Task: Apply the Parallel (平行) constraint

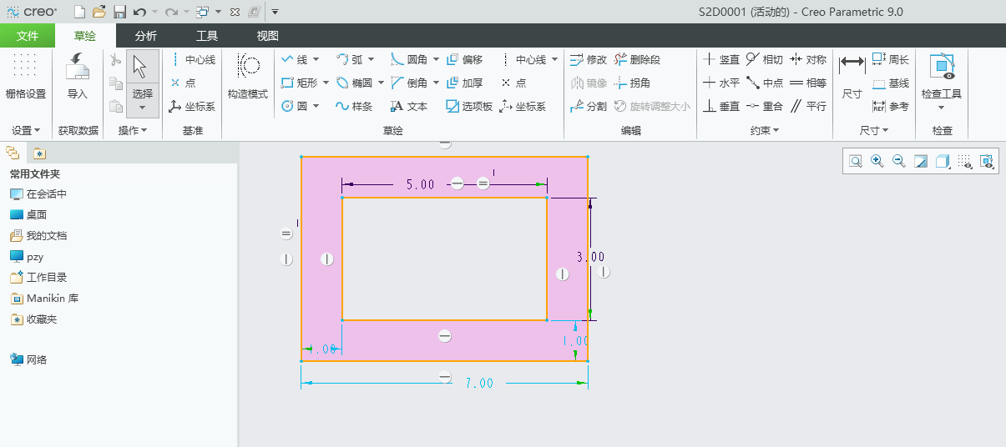Action: coord(807,107)
